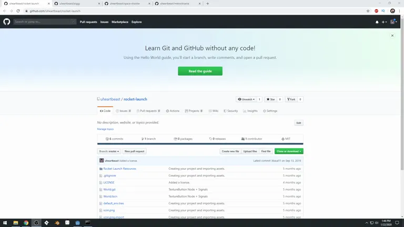Viewport: 404px width, 227px height.
Task: Open Marketplace in the top navigation
Action: (120, 22)
